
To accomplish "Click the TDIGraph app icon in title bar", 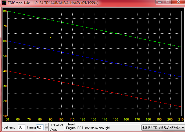I will coord(3,3).
